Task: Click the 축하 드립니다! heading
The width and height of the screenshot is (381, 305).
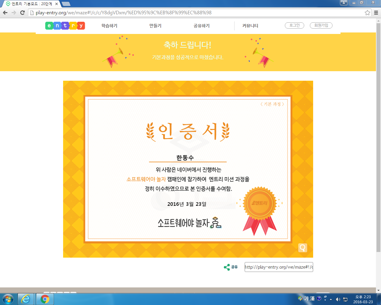Action: tap(188, 45)
